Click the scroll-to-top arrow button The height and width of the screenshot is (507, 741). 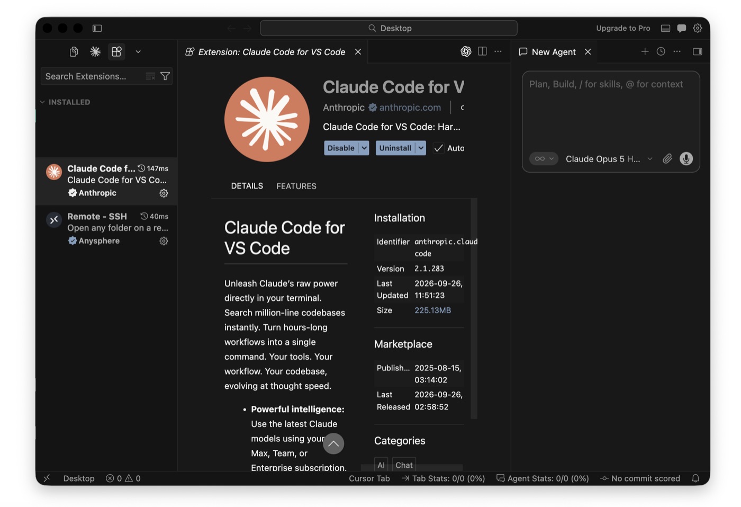(x=333, y=444)
